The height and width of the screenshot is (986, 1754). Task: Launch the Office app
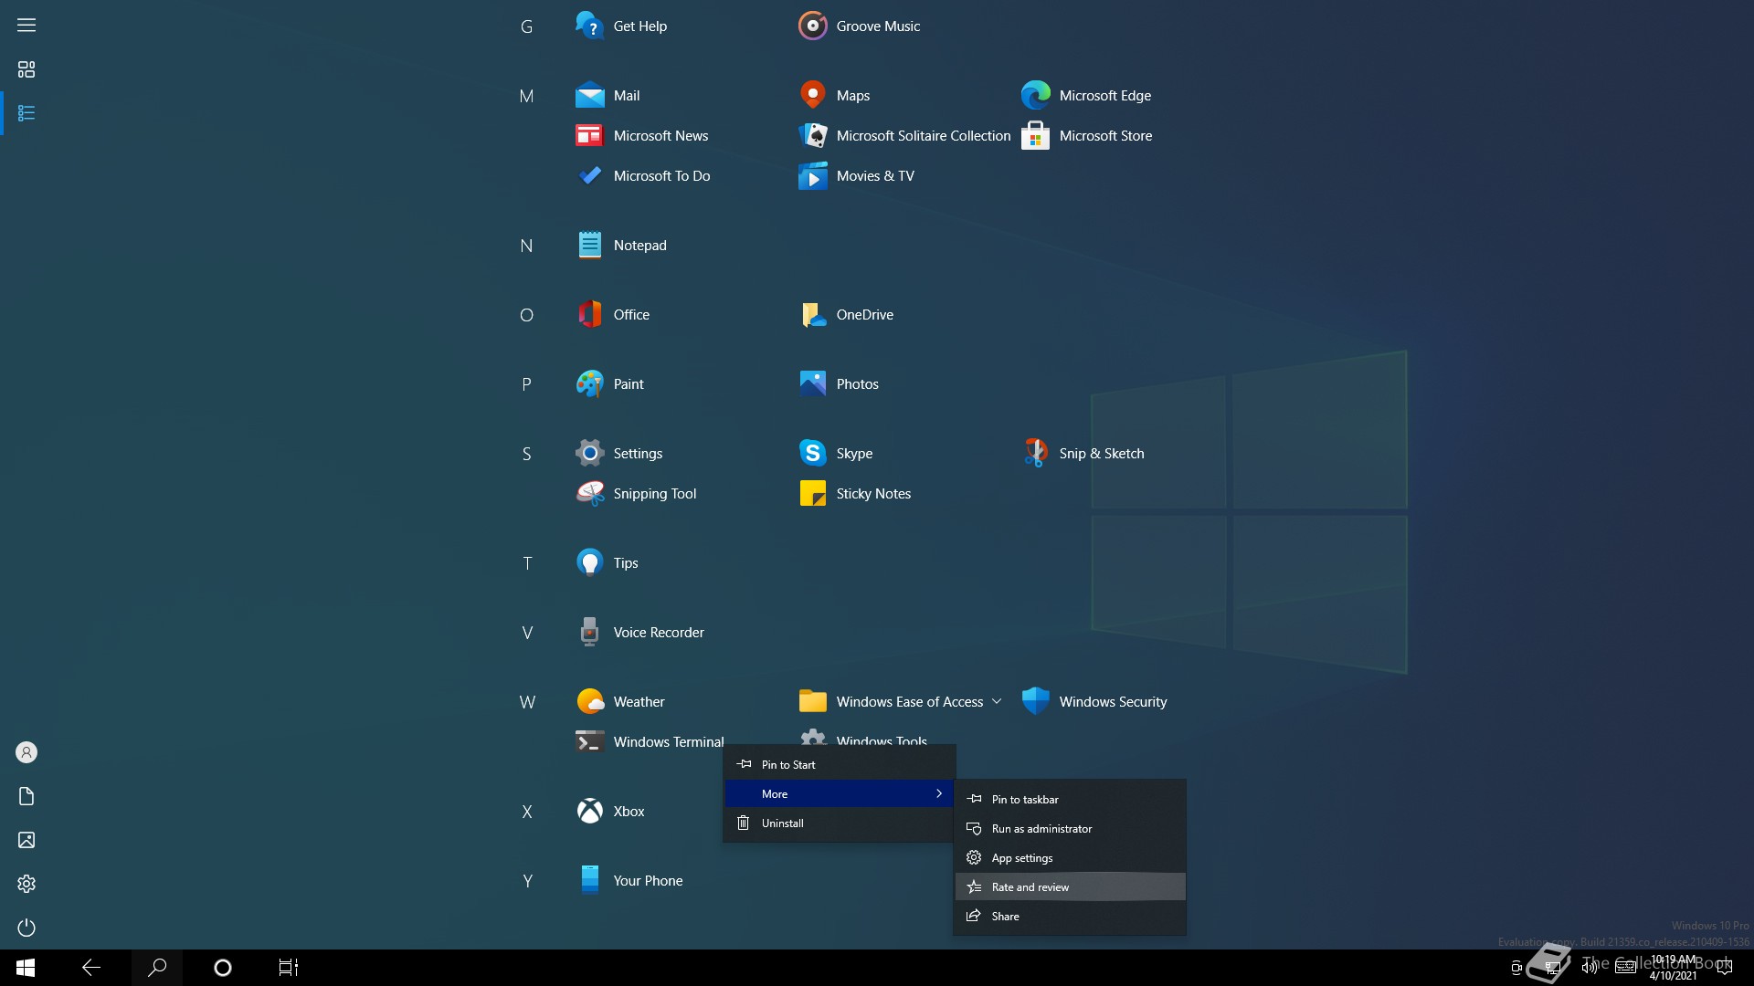[x=612, y=314]
